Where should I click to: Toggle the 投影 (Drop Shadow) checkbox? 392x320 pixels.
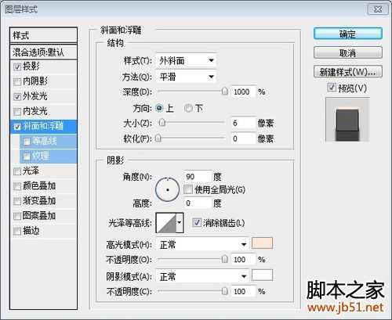click(17, 67)
